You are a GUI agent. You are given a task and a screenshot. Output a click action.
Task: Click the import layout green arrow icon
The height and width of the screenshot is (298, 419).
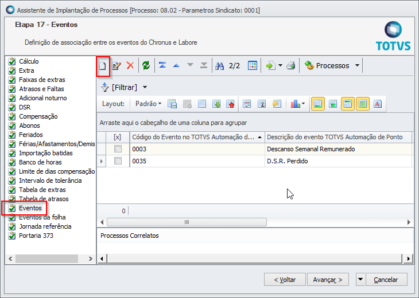(x=216, y=104)
